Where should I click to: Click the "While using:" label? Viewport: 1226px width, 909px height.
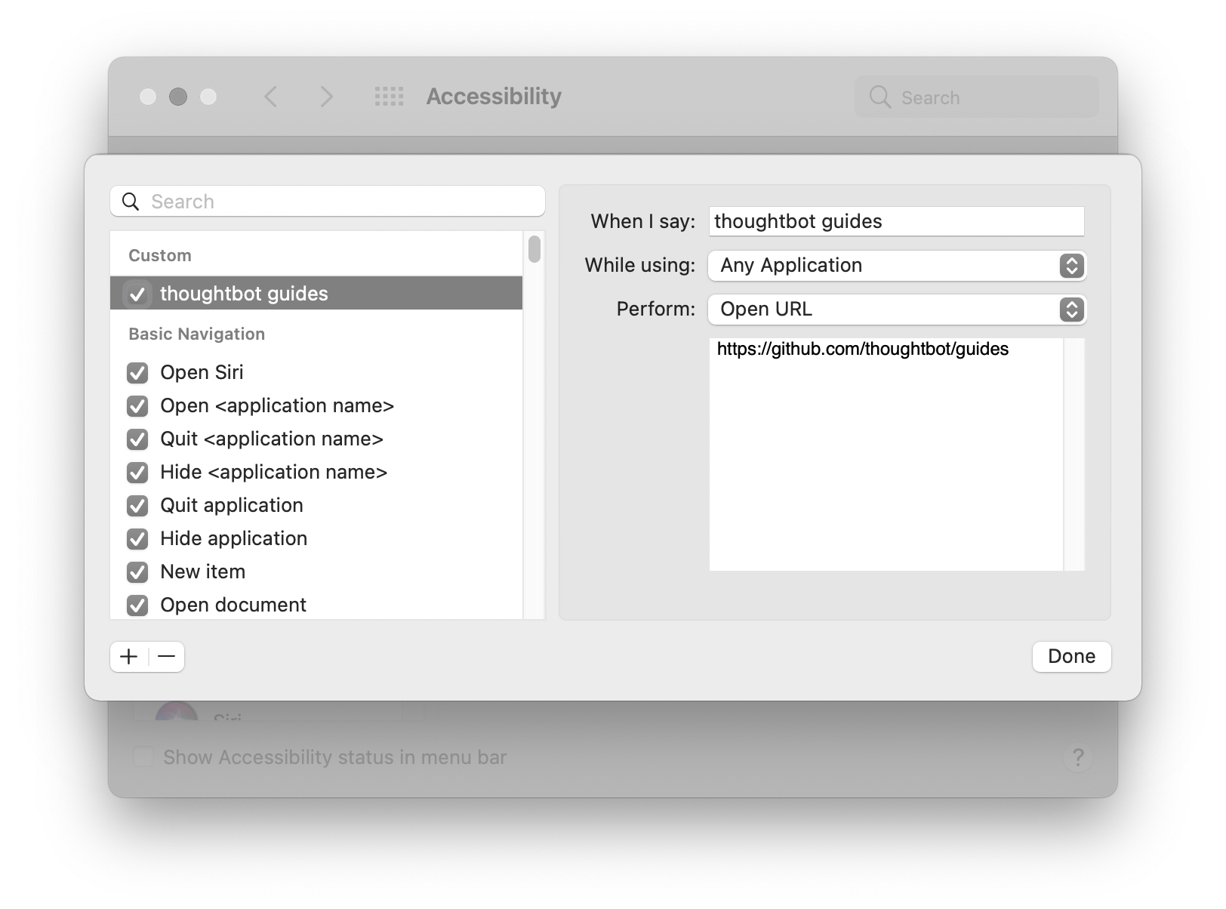[640, 265]
